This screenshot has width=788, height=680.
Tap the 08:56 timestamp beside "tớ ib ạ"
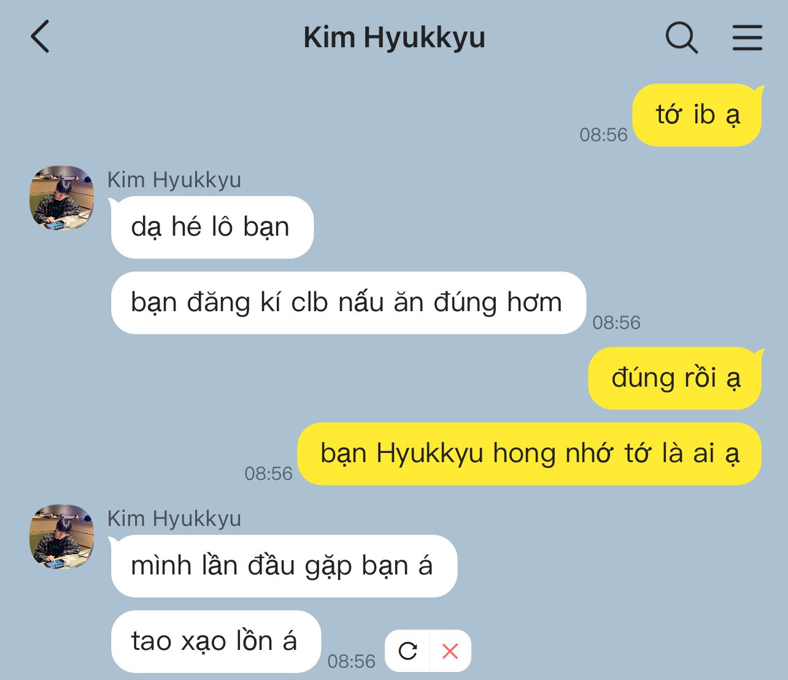603,134
